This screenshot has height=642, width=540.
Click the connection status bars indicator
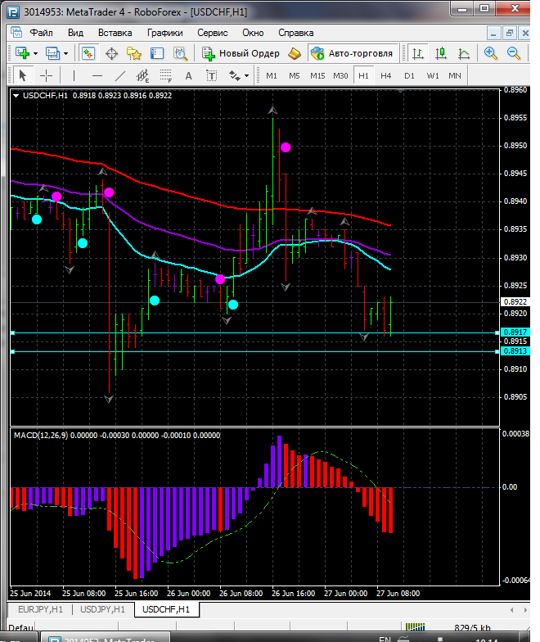click(416, 627)
